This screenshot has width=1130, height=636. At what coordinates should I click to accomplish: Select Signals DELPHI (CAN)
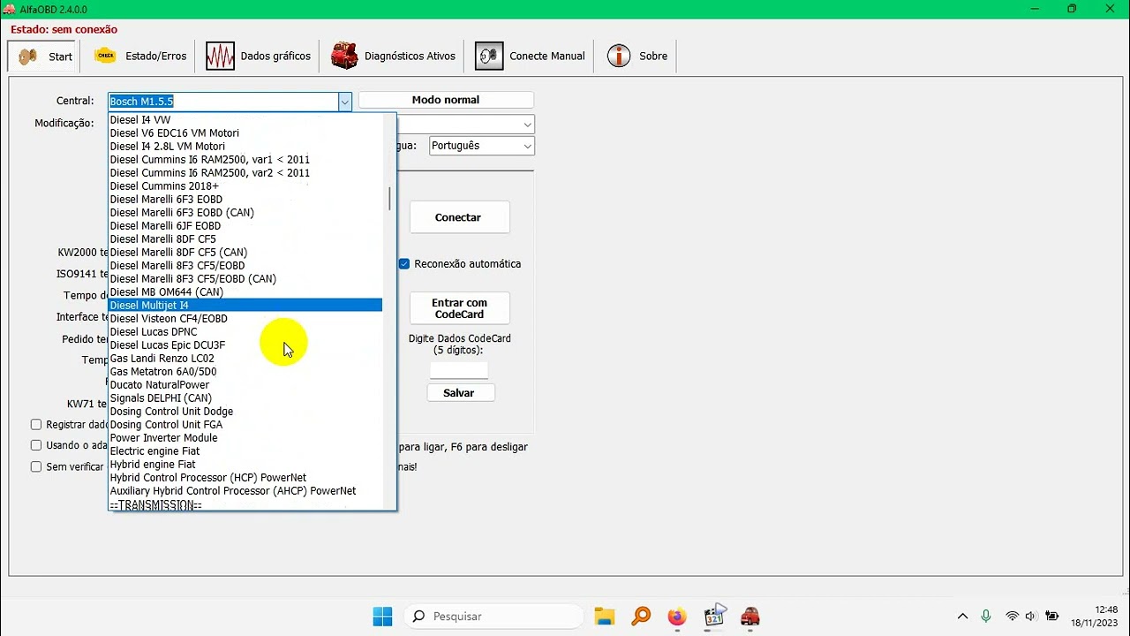(245, 398)
